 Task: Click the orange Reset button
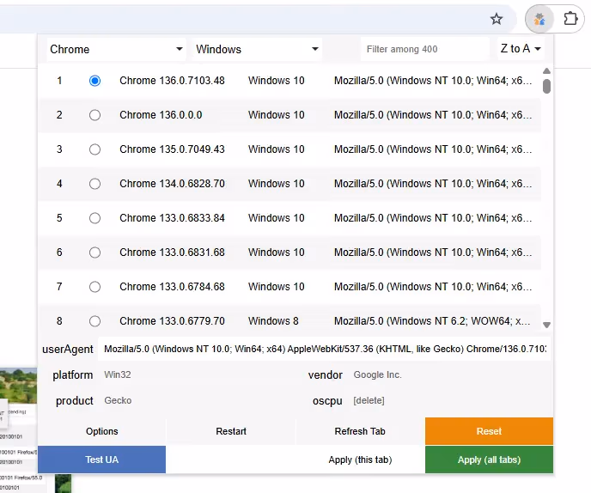pyautogui.click(x=489, y=431)
